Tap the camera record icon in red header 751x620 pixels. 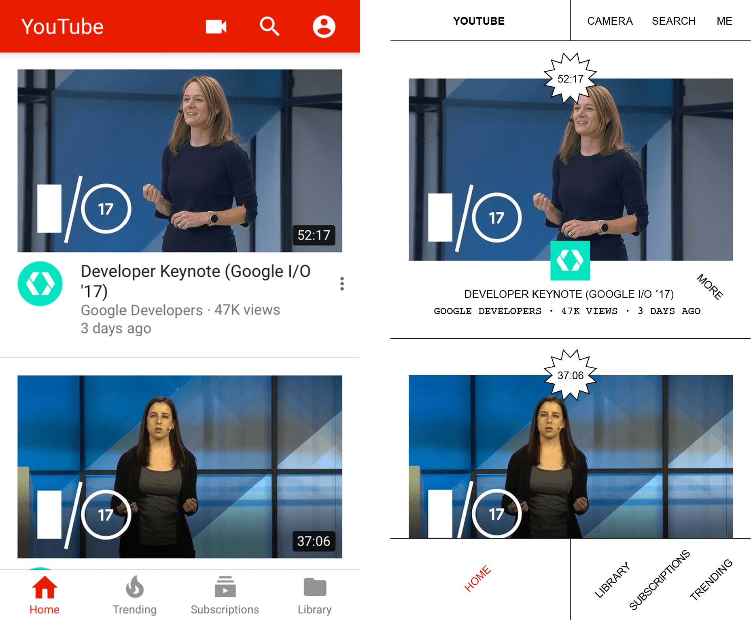[216, 27]
